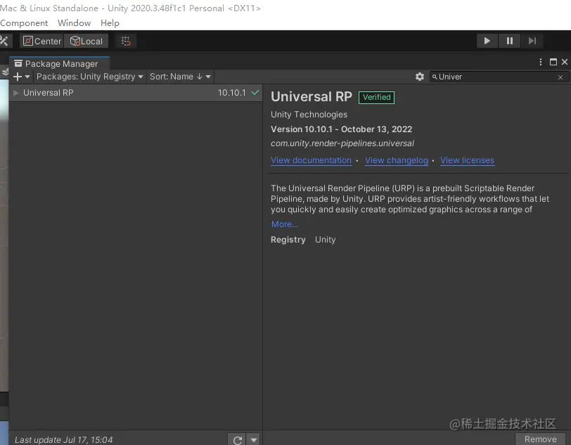Expand the Universal RP package row
This screenshot has width=571, height=445.
15,93
